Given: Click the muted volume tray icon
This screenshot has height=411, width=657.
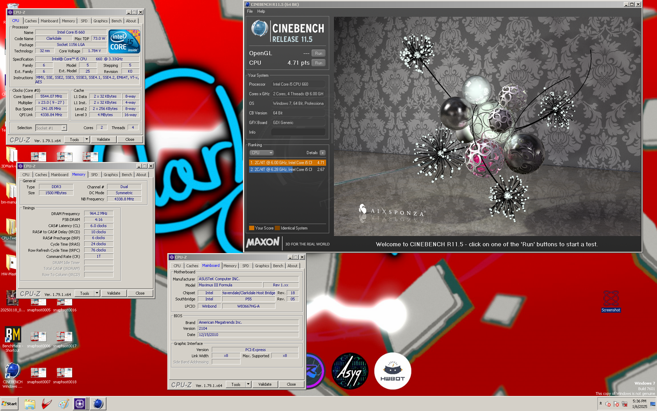Looking at the screenshot, I should [608, 404].
